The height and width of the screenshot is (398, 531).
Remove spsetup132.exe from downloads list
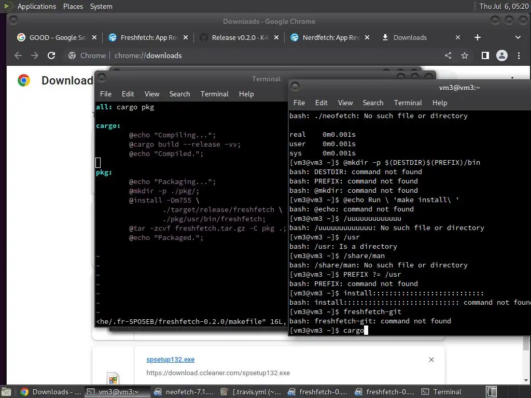point(431,360)
